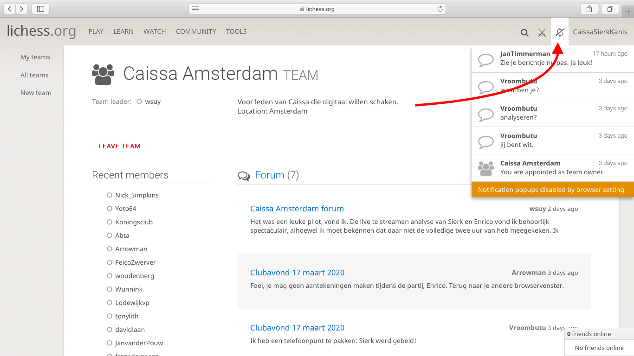Click notification popups disabled banner
Image resolution: width=634 pixels, height=356 pixels.
coord(552,190)
